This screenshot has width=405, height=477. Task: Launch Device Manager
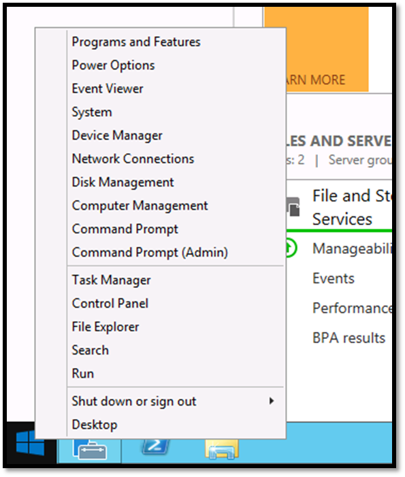point(117,135)
